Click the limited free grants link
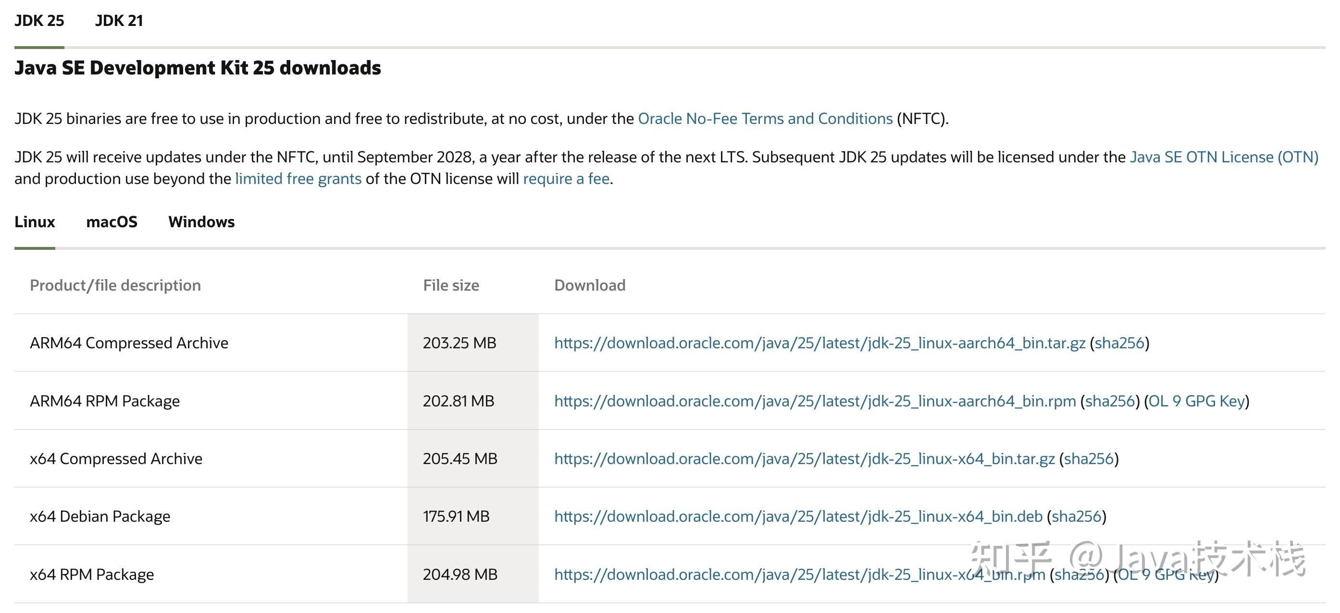 298,179
